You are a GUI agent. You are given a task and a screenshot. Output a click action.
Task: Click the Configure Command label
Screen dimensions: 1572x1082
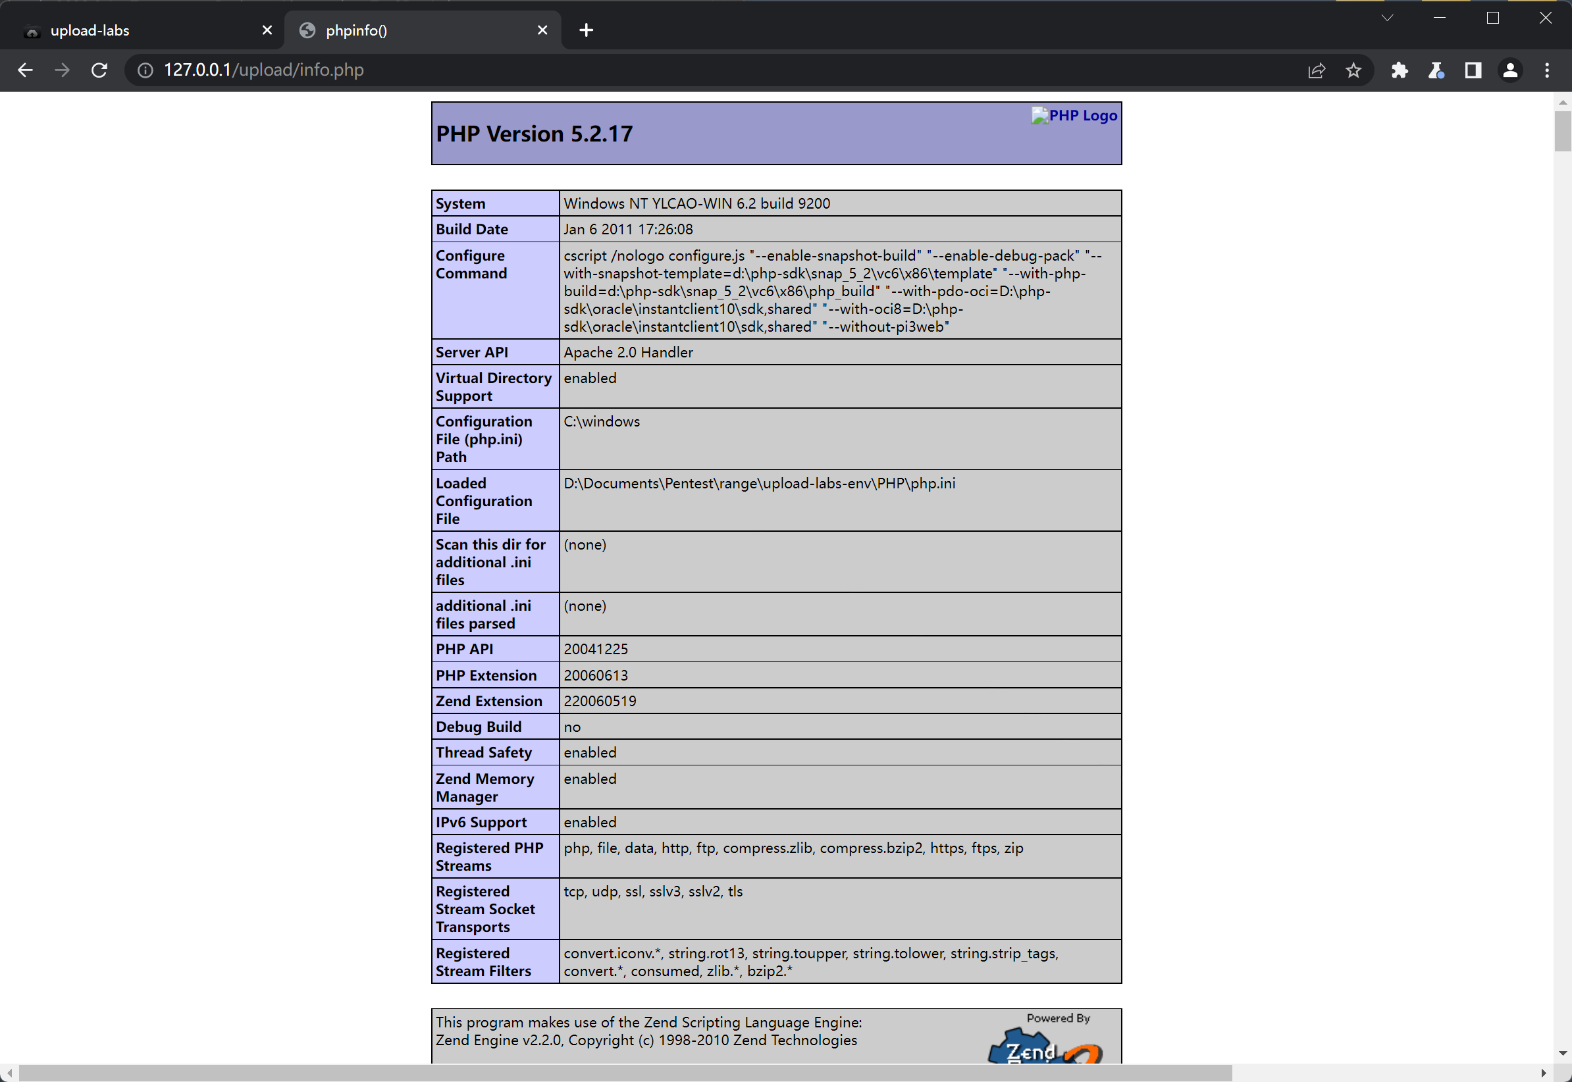tap(471, 265)
